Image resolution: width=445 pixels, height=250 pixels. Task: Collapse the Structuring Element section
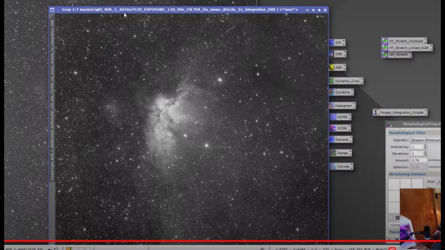tap(414, 174)
